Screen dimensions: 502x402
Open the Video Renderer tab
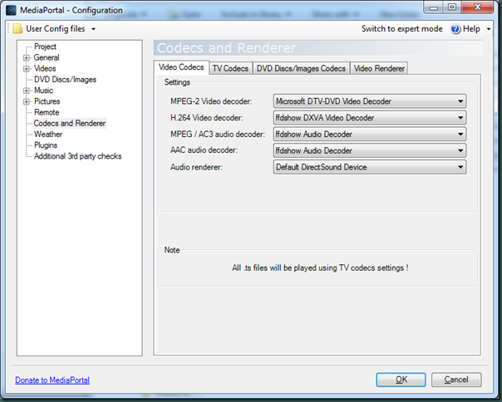coord(379,68)
